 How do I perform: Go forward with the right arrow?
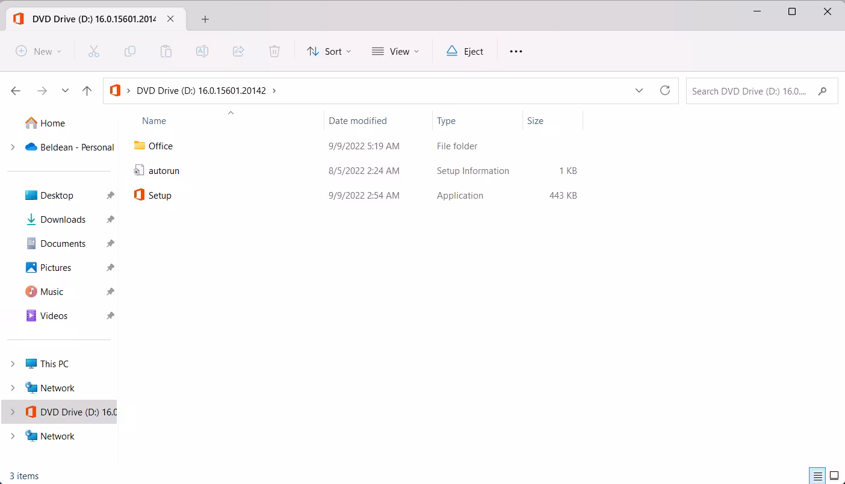42,91
